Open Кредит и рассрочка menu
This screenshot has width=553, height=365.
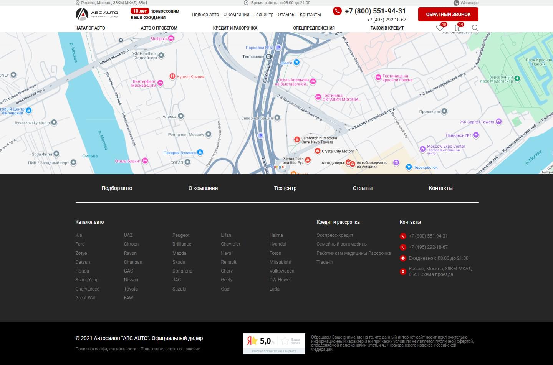[235, 28]
